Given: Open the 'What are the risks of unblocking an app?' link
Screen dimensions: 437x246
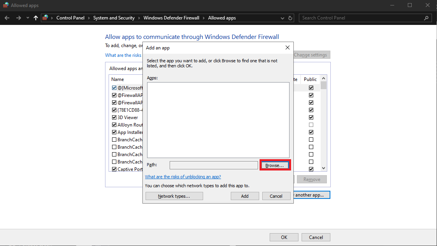Looking at the screenshot, I should [x=183, y=176].
